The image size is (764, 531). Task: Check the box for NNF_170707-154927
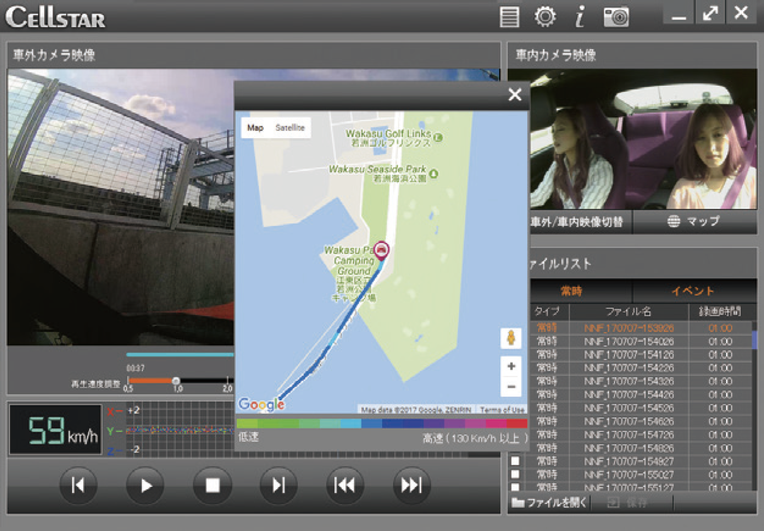coord(515,461)
